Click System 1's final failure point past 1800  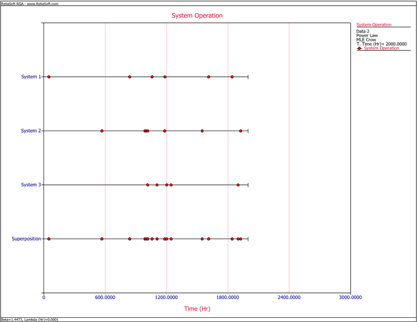232,77
